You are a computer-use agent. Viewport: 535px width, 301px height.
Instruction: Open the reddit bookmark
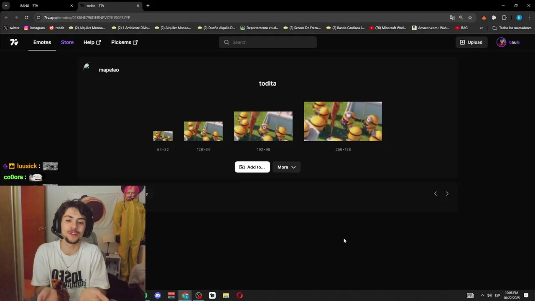coord(57,28)
